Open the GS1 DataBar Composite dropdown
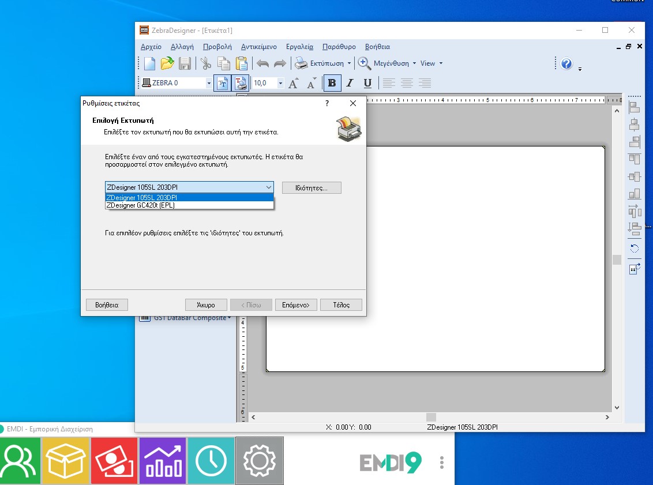Viewport: 653px width, 485px height. (229, 318)
